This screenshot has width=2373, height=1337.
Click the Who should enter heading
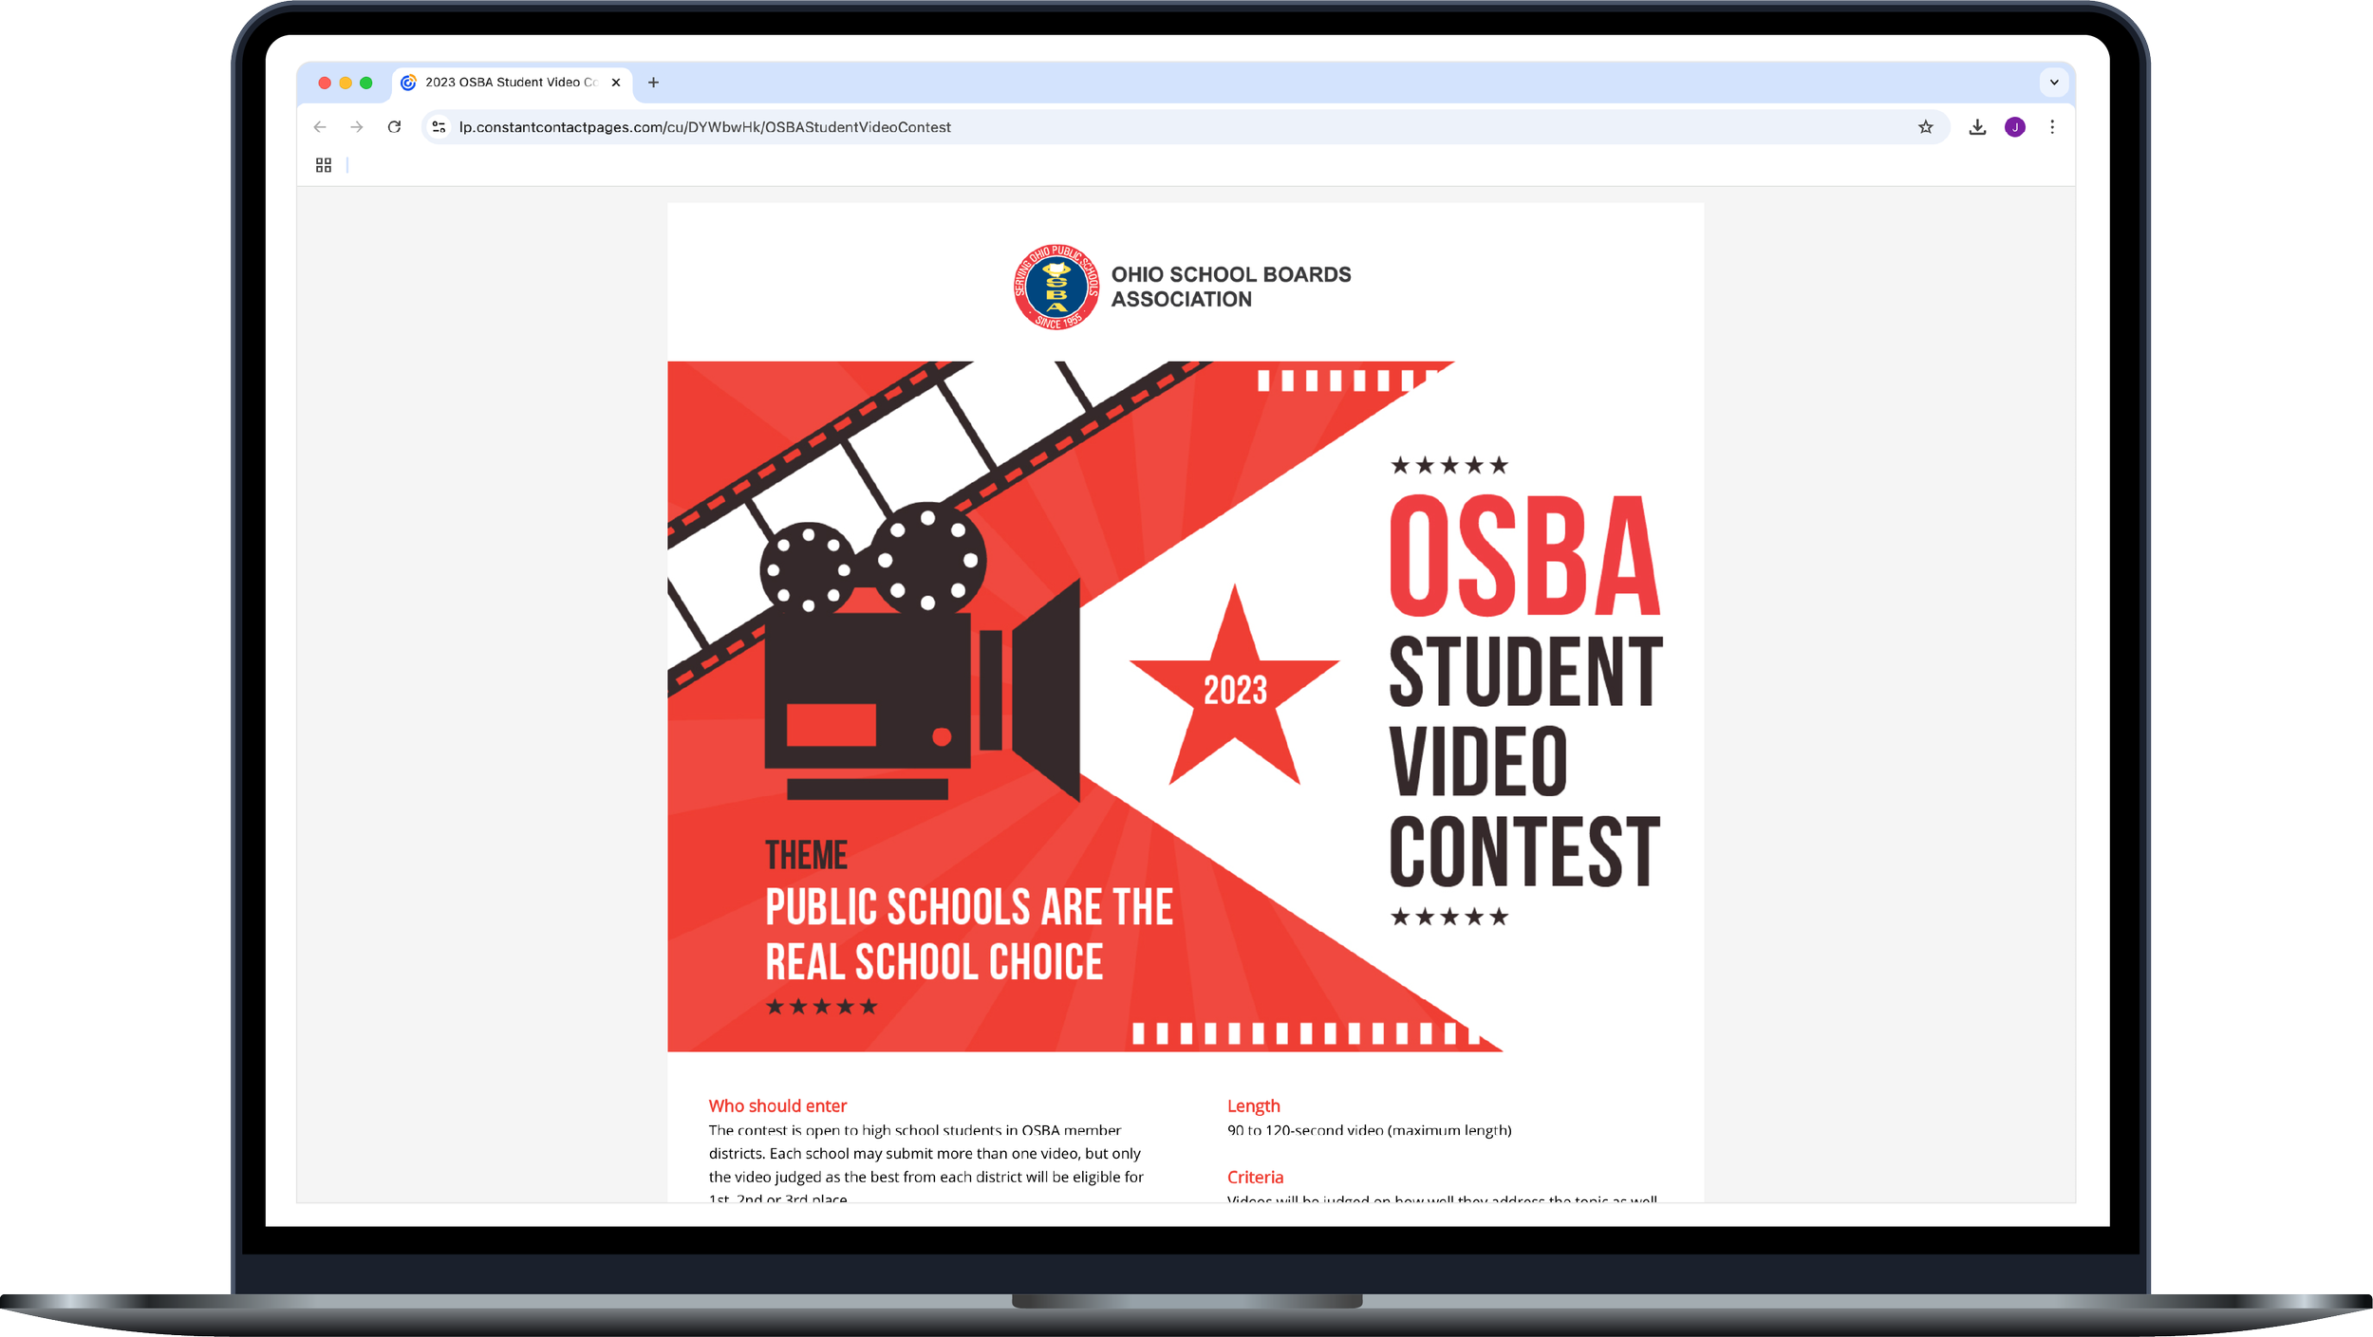[x=777, y=1105]
